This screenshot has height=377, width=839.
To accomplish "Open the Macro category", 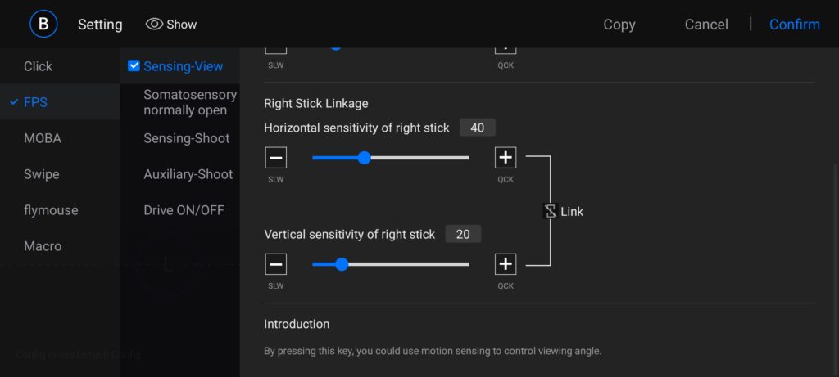I will pyautogui.click(x=43, y=246).
